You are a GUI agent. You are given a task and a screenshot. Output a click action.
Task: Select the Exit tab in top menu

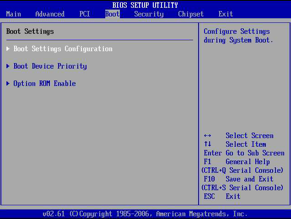[226, 14]
